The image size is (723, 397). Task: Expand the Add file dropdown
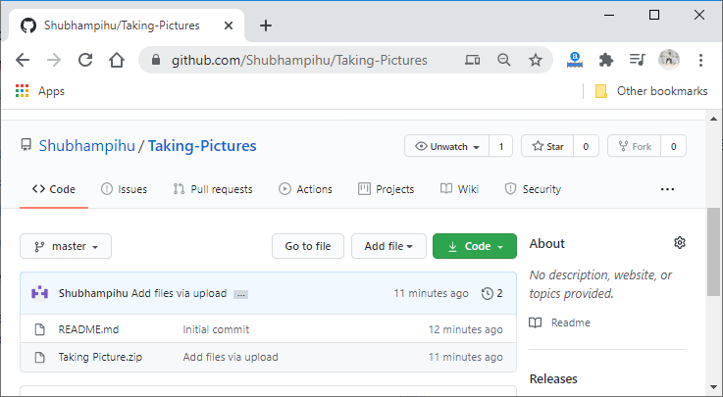(x=388, y=246)
